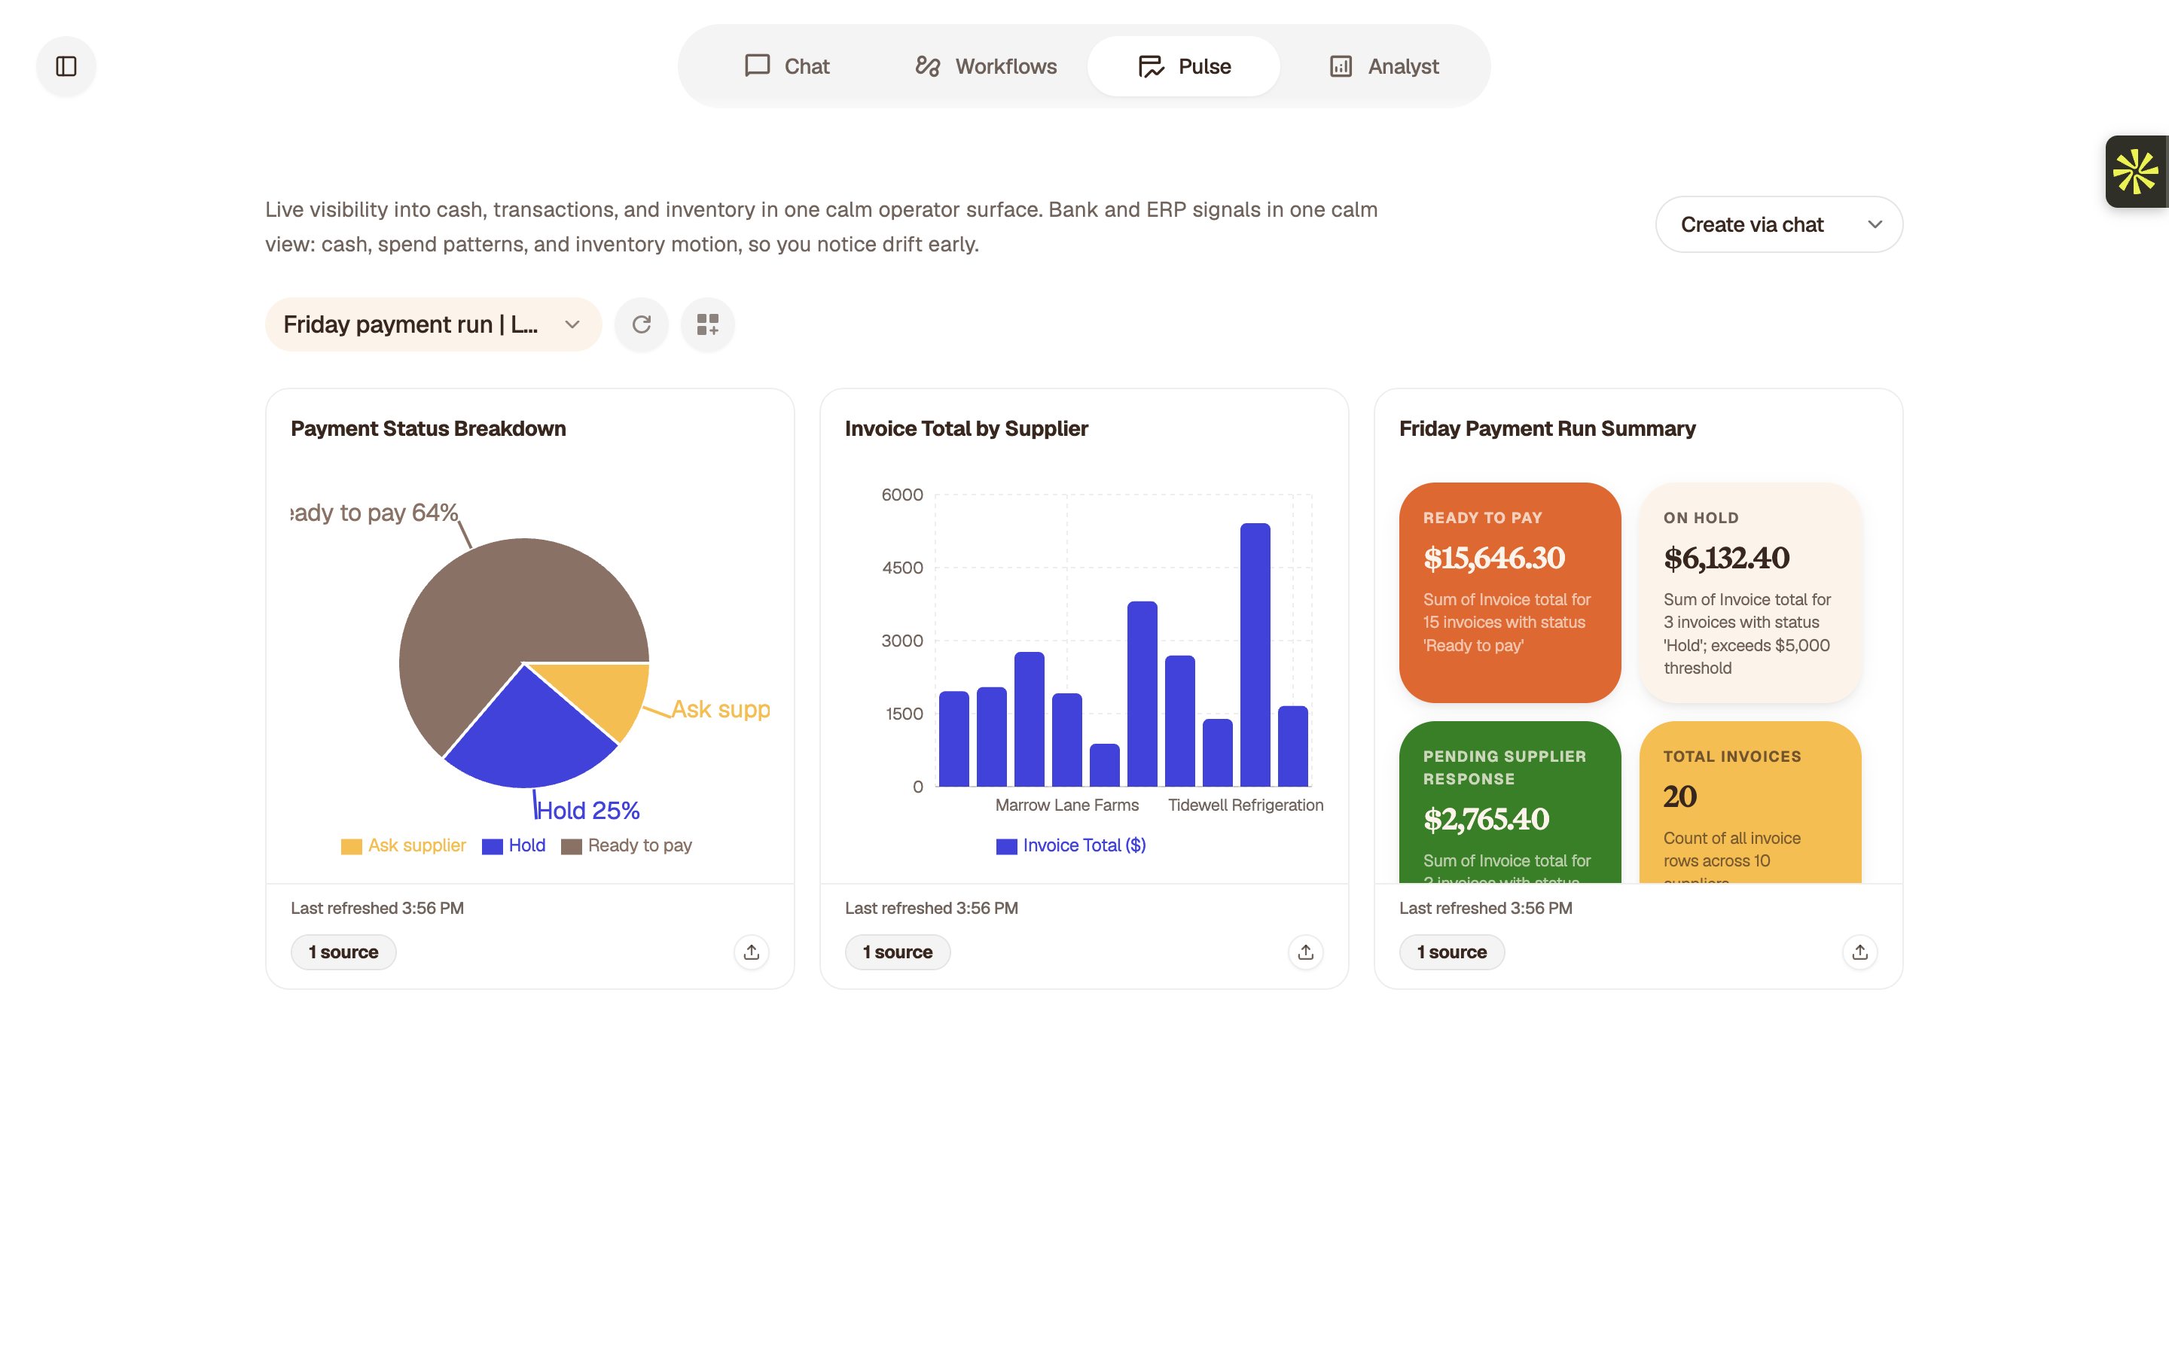
Task: Switch to the Workflows tab
Action: (986, 66)
